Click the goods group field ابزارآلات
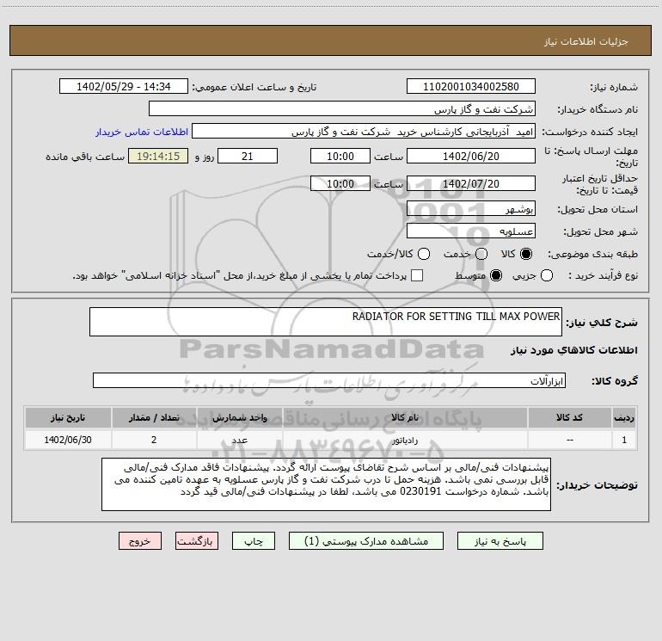This screenshot has height=641, width=662. tap(329, 380)
